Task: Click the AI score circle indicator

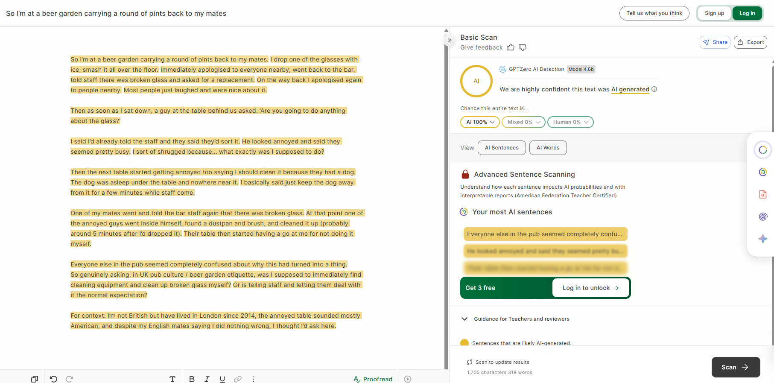Action: pos(476,81)
